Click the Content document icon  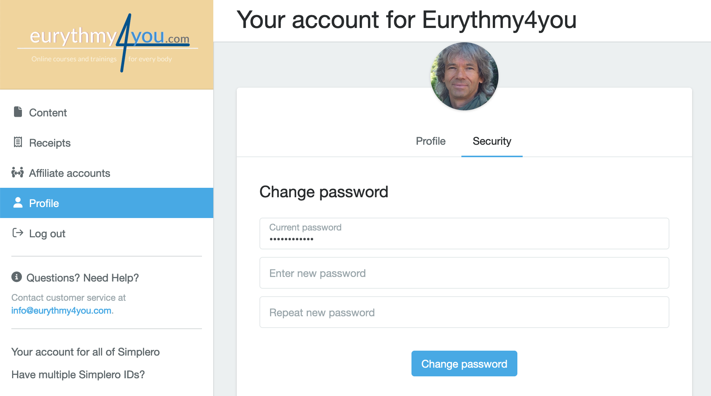coord(18,112)
